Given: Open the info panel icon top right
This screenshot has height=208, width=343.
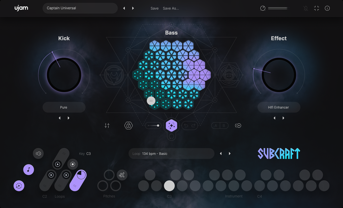Looking at the screenshot, I should 327,8.
